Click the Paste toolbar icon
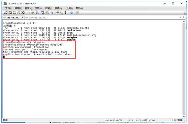Image resolution: width=188 pixels, height=124 pixels. coord(33,13)
